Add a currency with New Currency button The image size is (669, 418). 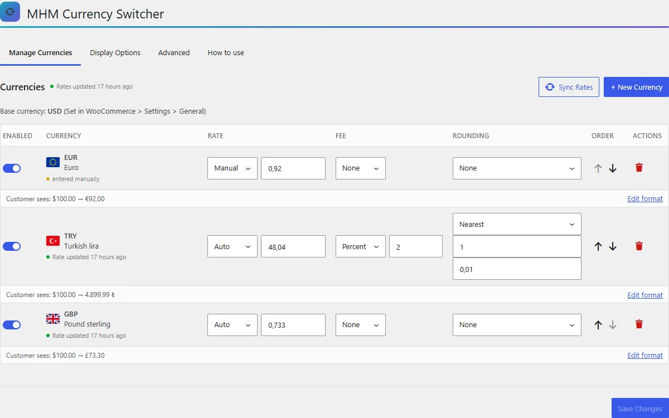pos(636,87)
